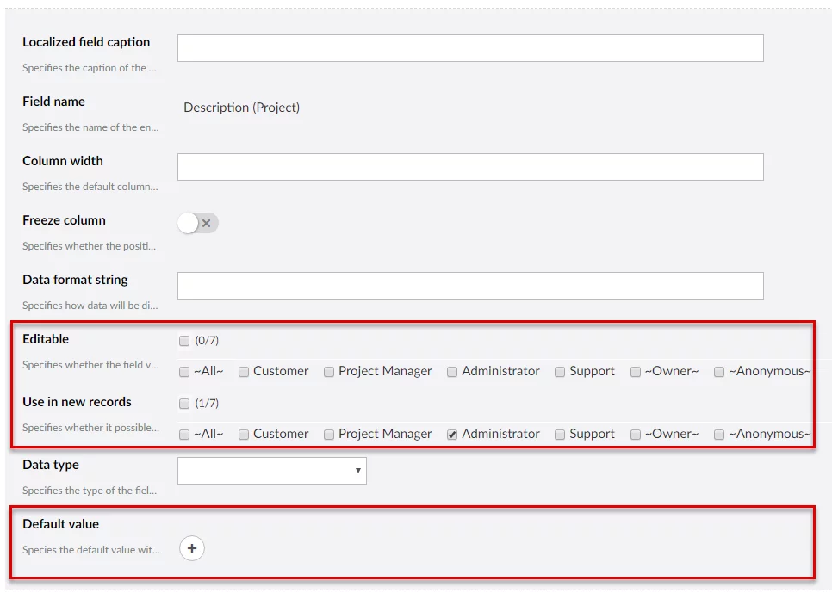832x593 pixels.
Task: Click the Data format string input
Action: 470,286
